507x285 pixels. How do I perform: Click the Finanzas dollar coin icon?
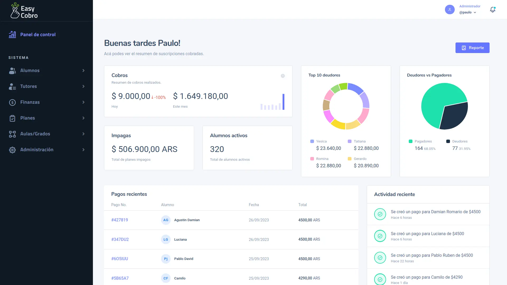[x=12, y=102]
